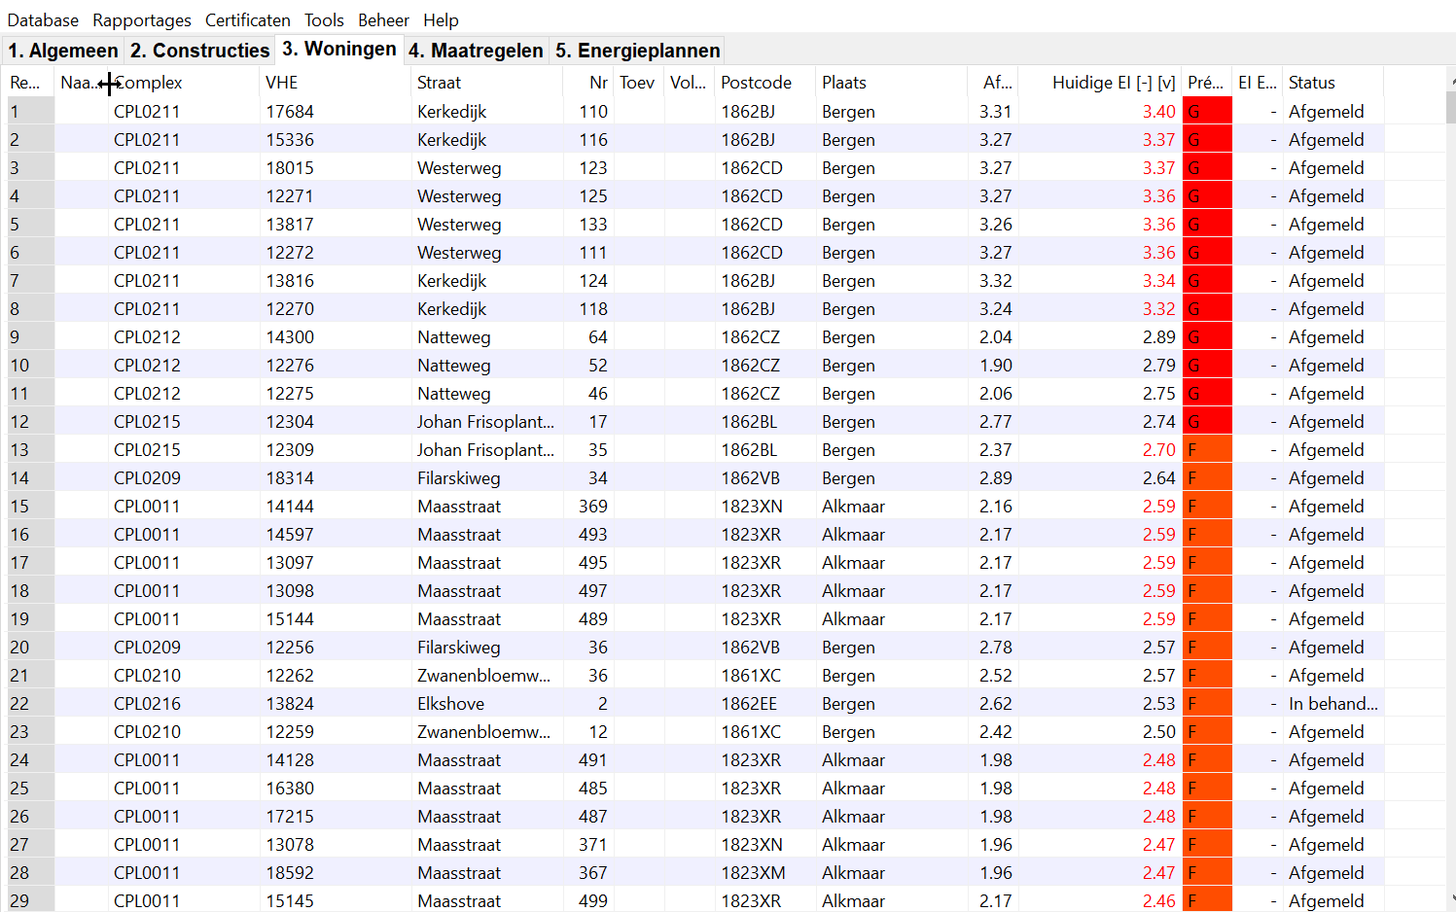The image size is (1456, 912).
Task: Click the Re... column header
Action: 30,83
